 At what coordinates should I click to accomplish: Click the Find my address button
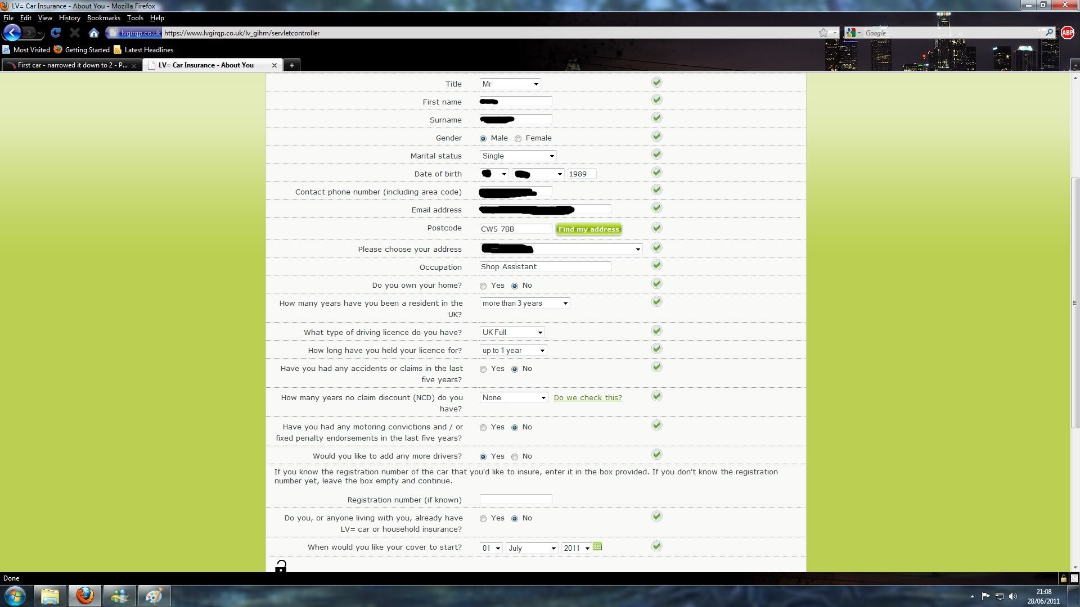[588, 229]
